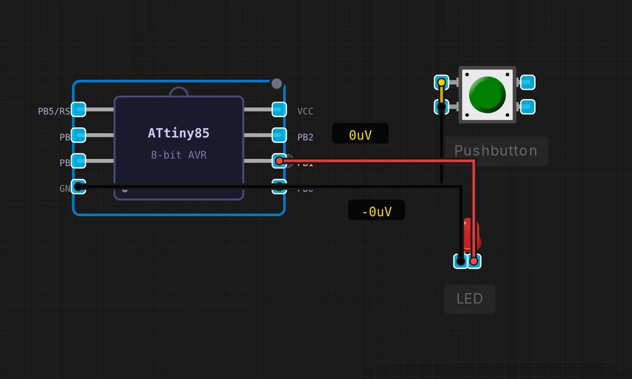Click the 8-bit AVR subtitle on chip
Image resolution: width=632 pixels, height=379 pixels.
tap(179, 155)
